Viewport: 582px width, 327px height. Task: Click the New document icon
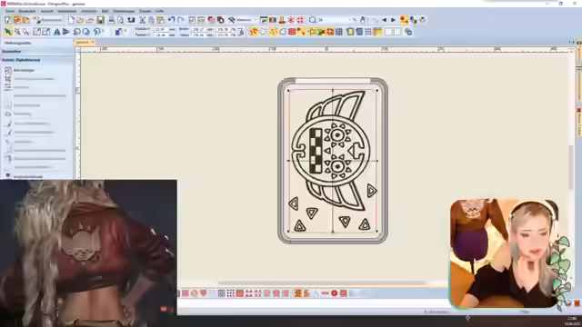click(71, 20)
